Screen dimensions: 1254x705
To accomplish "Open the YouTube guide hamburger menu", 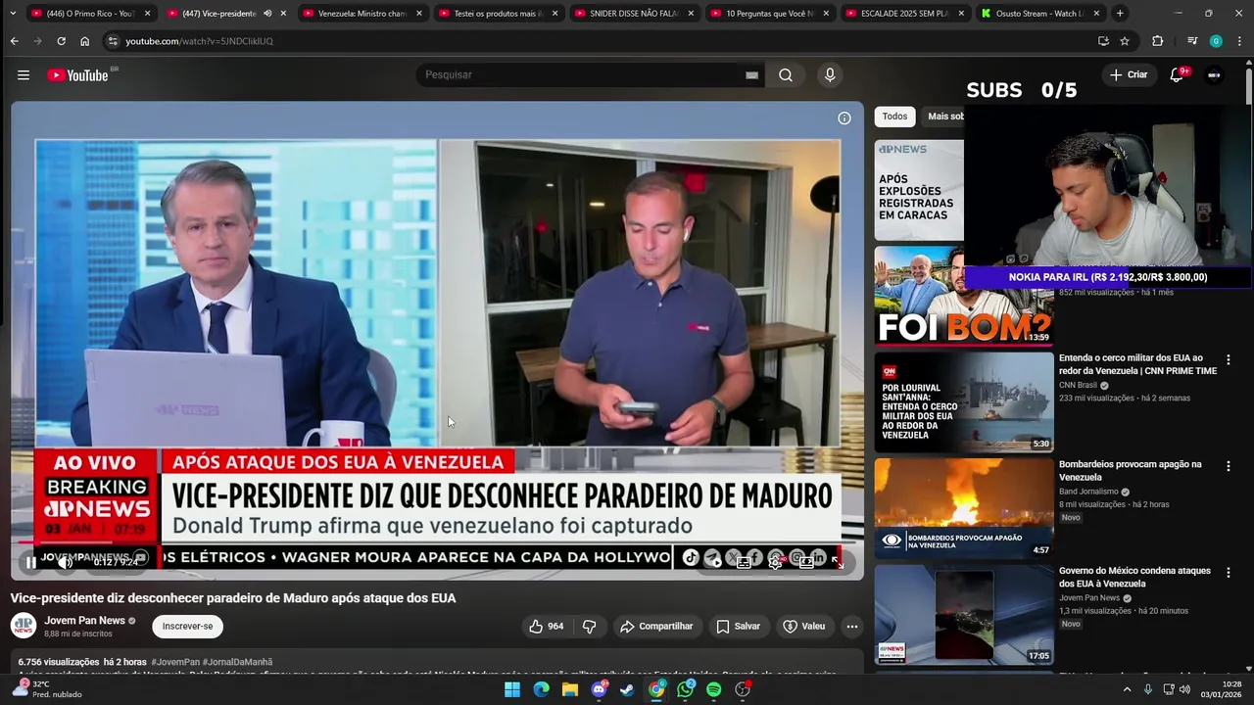I will coord(24,75).
